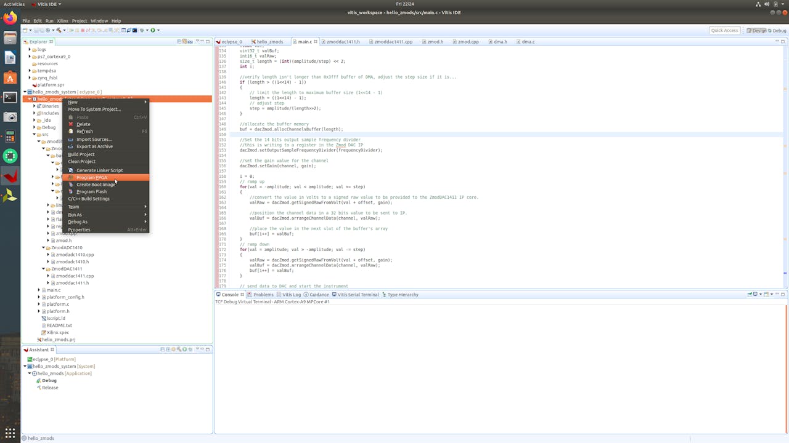Open Firefox from the Ubuntu dock
This screenshot has width=789, height=443.
coord(10,18)
